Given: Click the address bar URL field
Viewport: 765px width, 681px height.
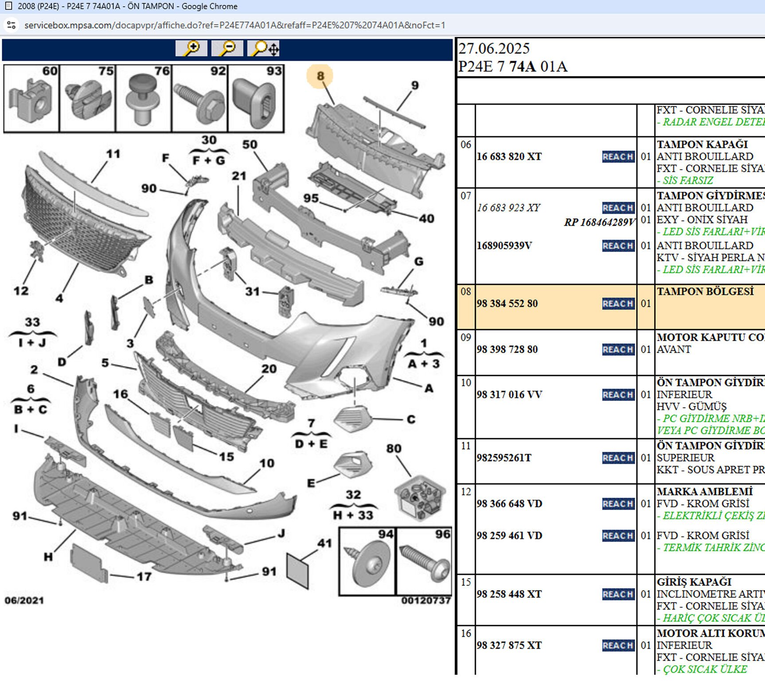Looking at the screenshot, I should click(235, 25).
